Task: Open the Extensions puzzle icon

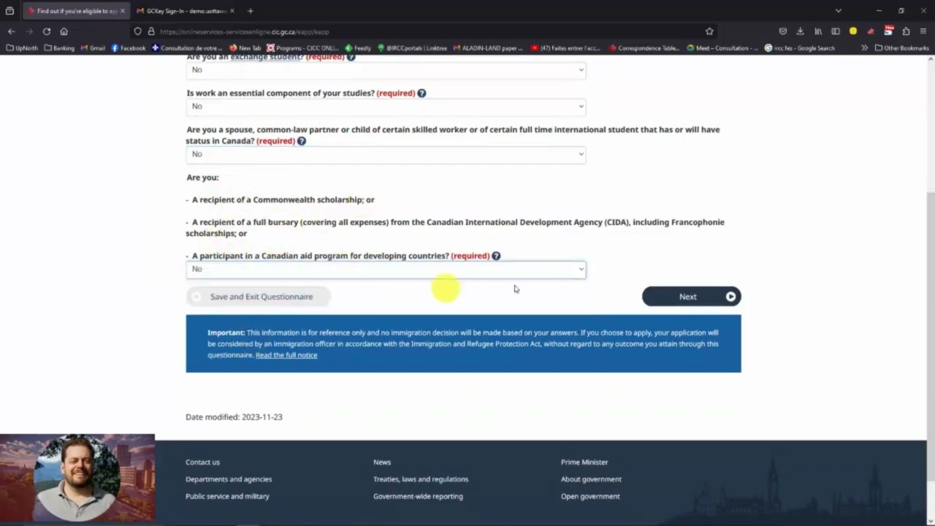Action: [x=906, y=31]
